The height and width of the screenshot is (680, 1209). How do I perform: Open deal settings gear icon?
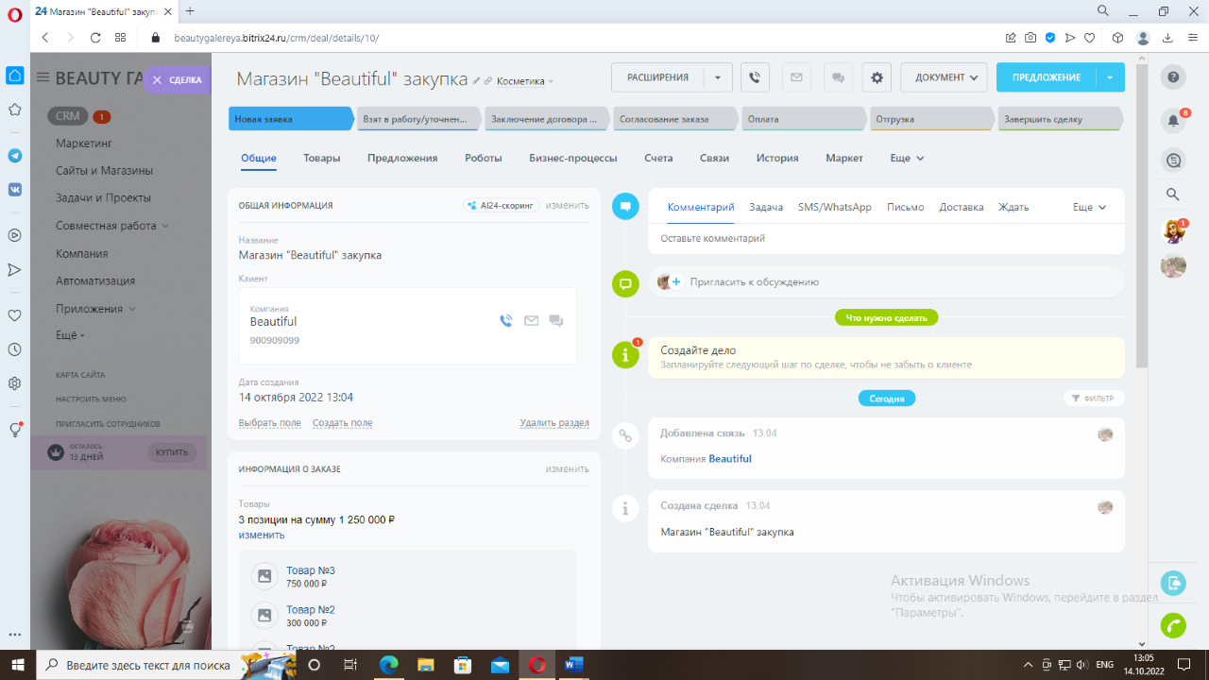[877, 77]
